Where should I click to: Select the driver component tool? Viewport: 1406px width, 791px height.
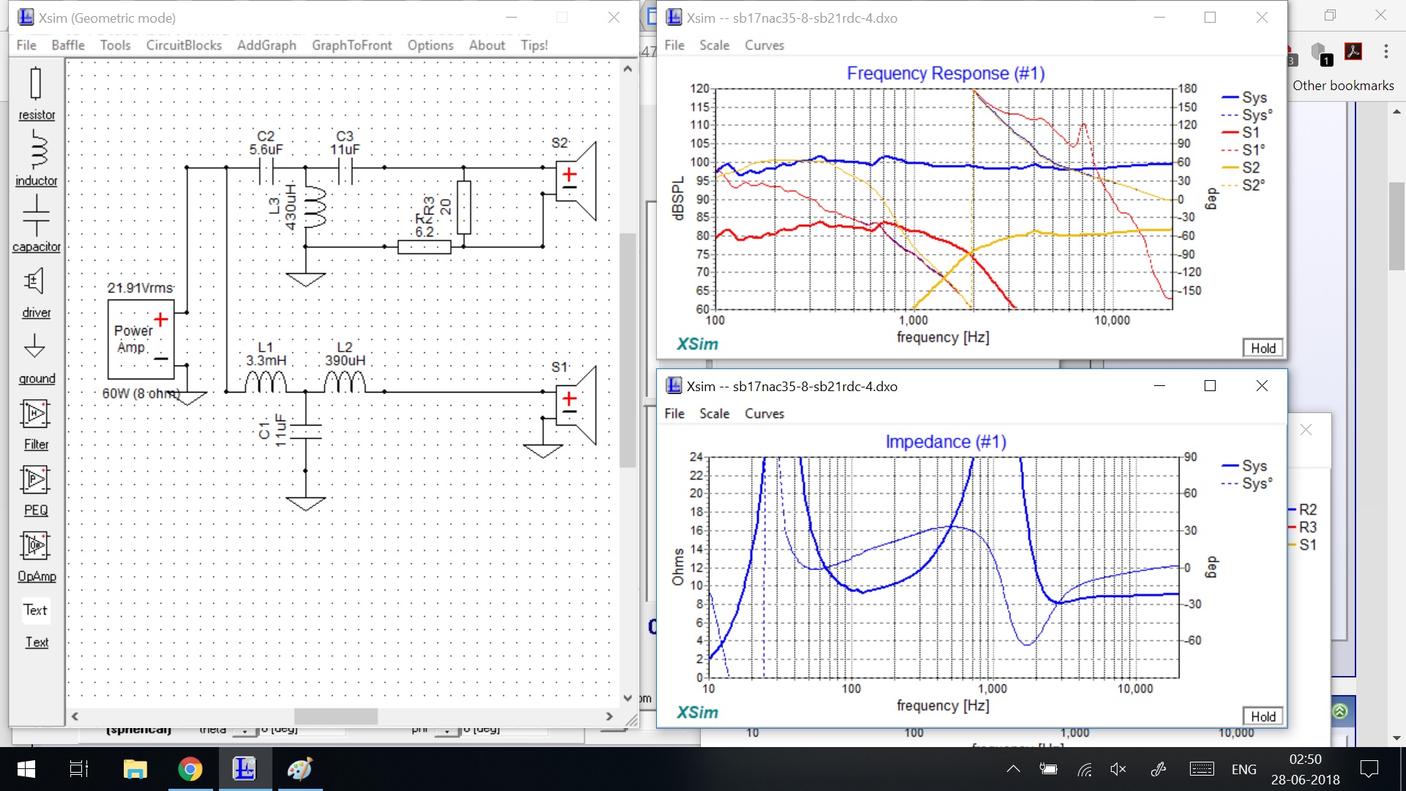pos(36,291)
